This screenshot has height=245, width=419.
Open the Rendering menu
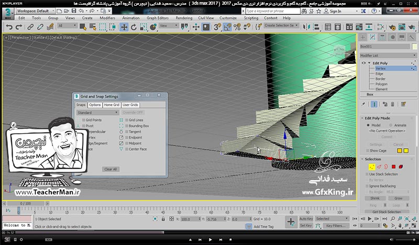point(184,18)
